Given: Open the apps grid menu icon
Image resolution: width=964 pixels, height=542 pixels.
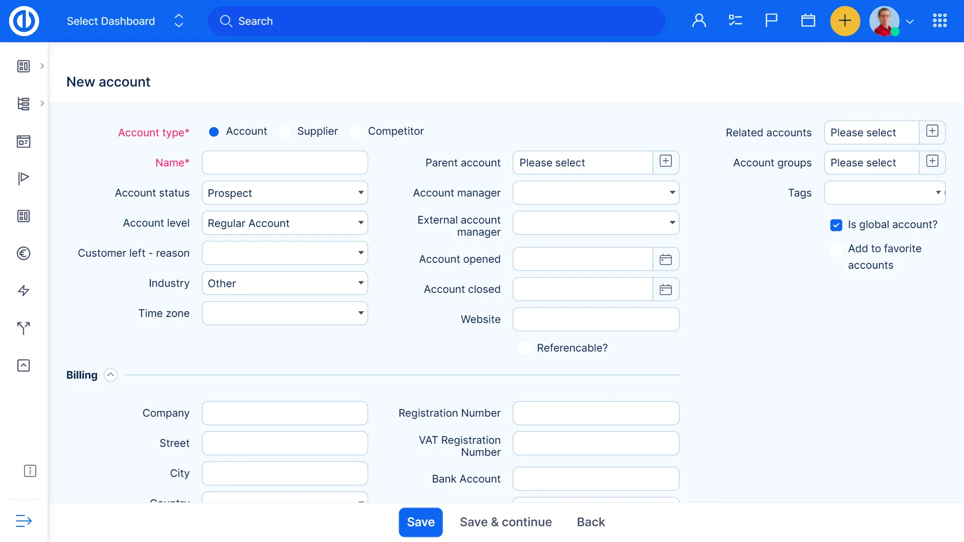Looking at the screenshot, I should [939, 21].
